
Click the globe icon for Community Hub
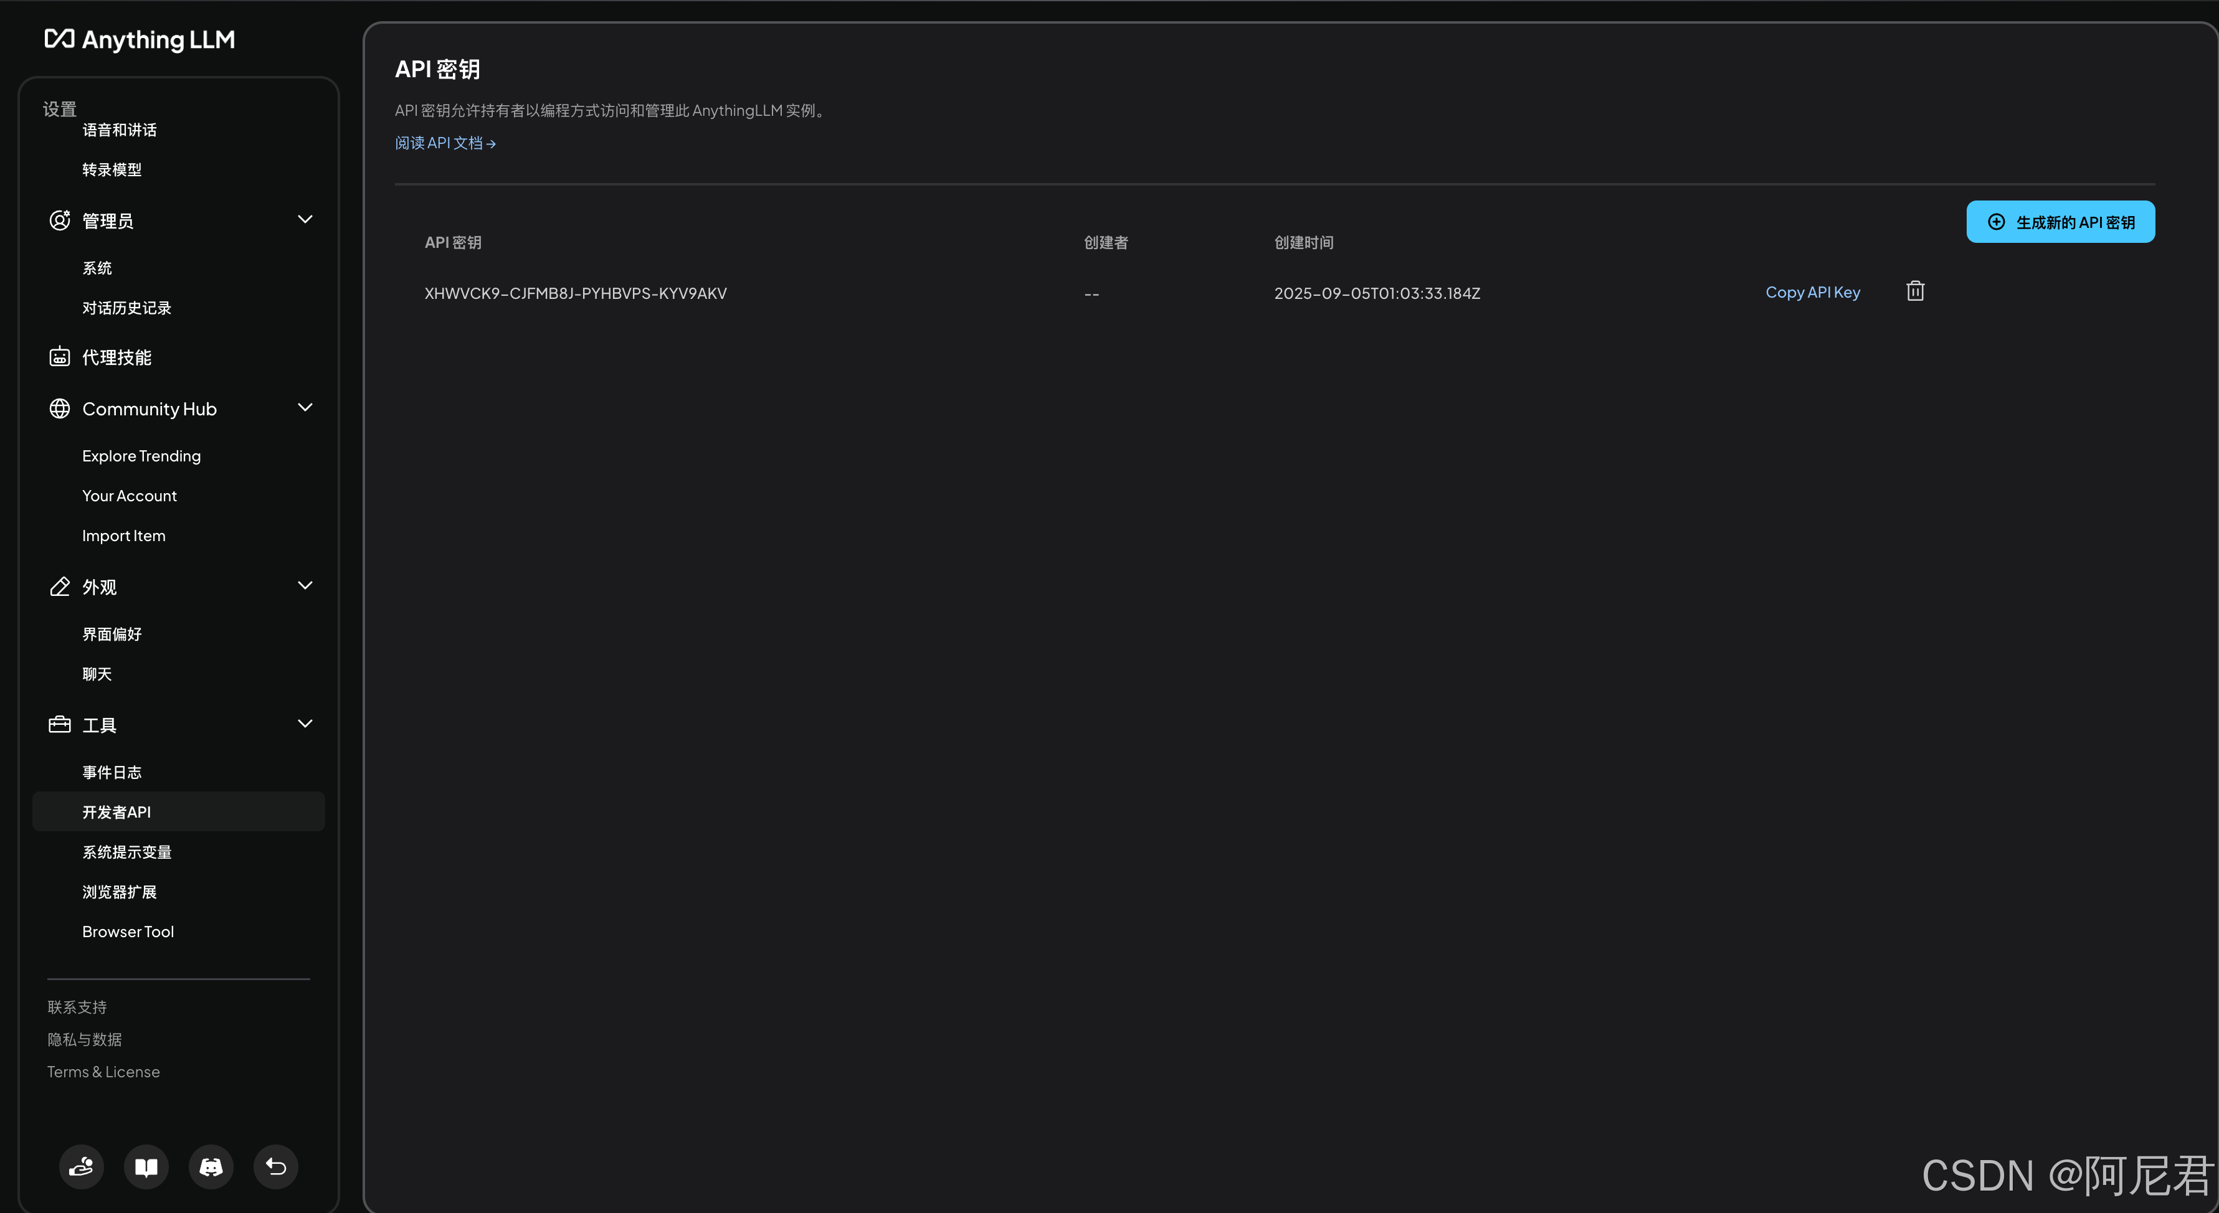(59, 409)
